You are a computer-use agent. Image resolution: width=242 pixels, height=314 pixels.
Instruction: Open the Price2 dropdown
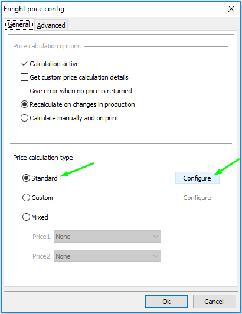(x=107, y=256)
